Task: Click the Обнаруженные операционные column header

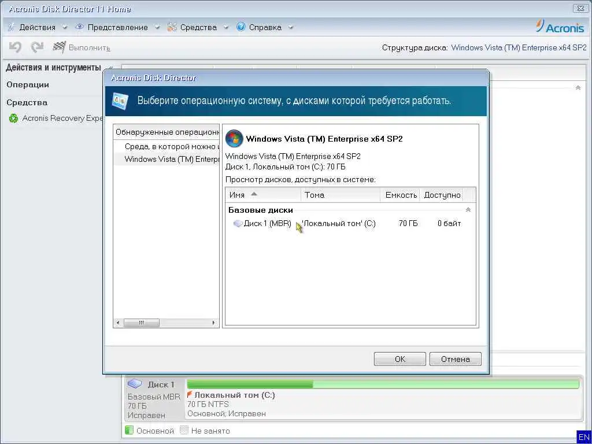Action: [x=166, y=132]
